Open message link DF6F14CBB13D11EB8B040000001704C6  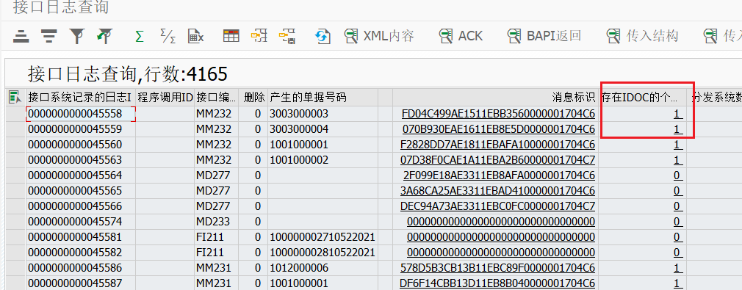[497, 284]
